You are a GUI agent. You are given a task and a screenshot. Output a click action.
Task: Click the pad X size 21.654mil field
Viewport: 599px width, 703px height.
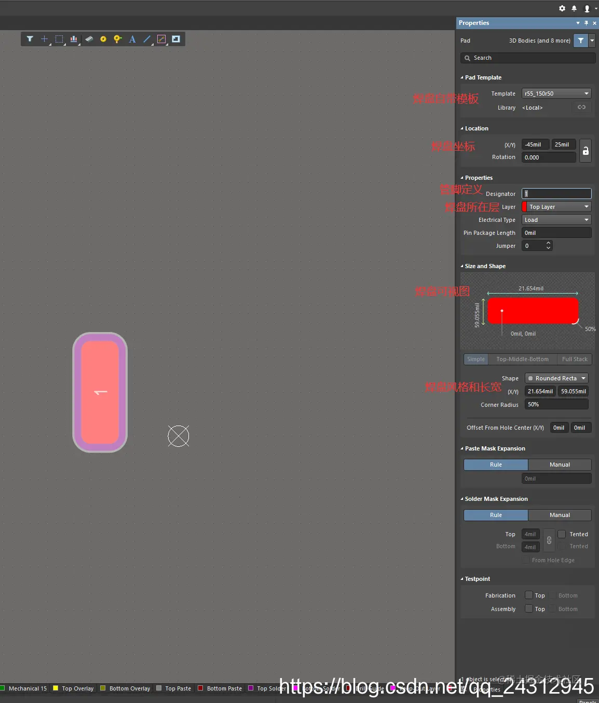pos(540,391)
